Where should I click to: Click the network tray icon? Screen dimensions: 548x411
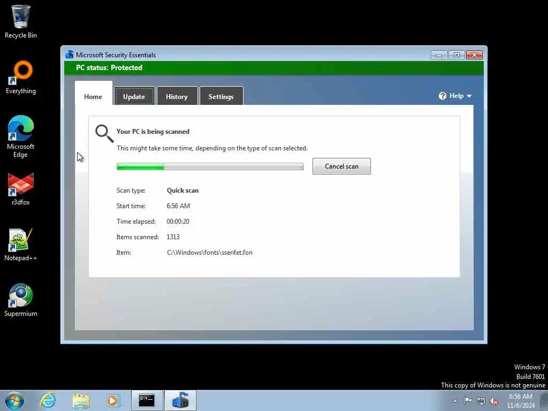tap(481, 401)
